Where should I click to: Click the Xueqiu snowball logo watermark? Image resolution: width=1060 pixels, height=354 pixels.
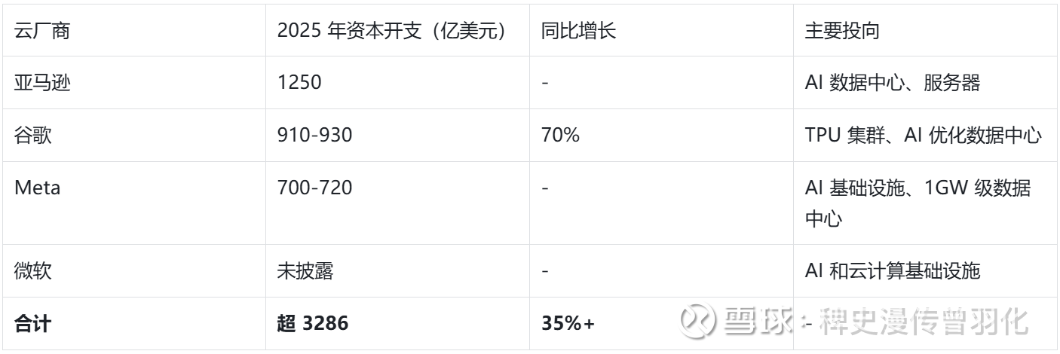click(x=697, y=322)
